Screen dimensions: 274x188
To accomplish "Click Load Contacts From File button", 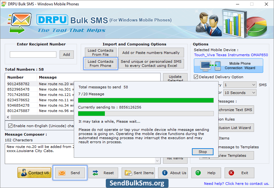I will coord(100,52).
